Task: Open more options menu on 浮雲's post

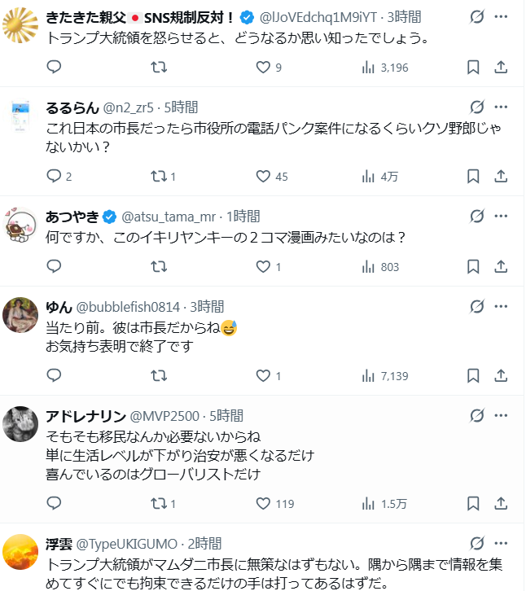Action: tap(502, 544)
